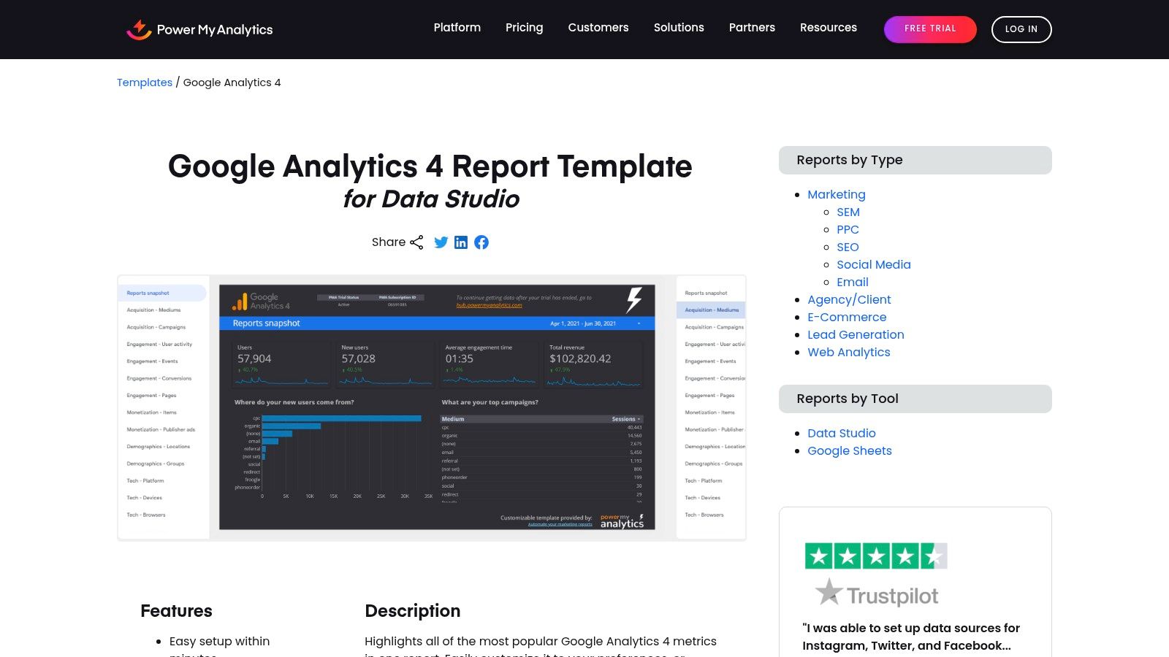Image resolution: width=1169 pixels, height=657 pixels.
Task: Open the Customers menu item
Action: [598, 28]
